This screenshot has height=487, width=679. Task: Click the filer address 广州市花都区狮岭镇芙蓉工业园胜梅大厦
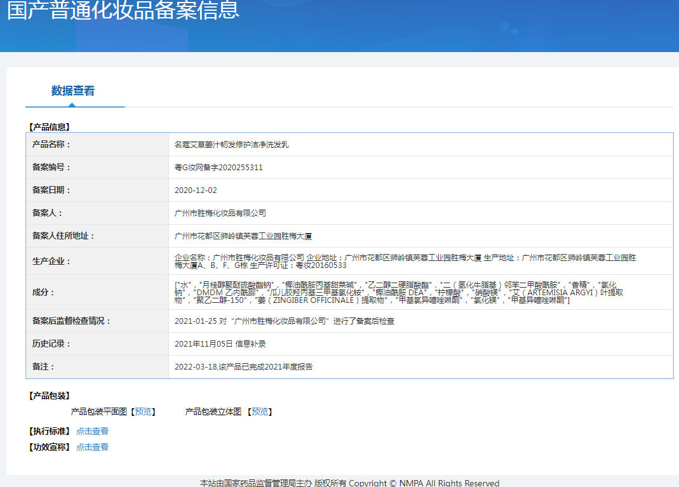[243, 236]
